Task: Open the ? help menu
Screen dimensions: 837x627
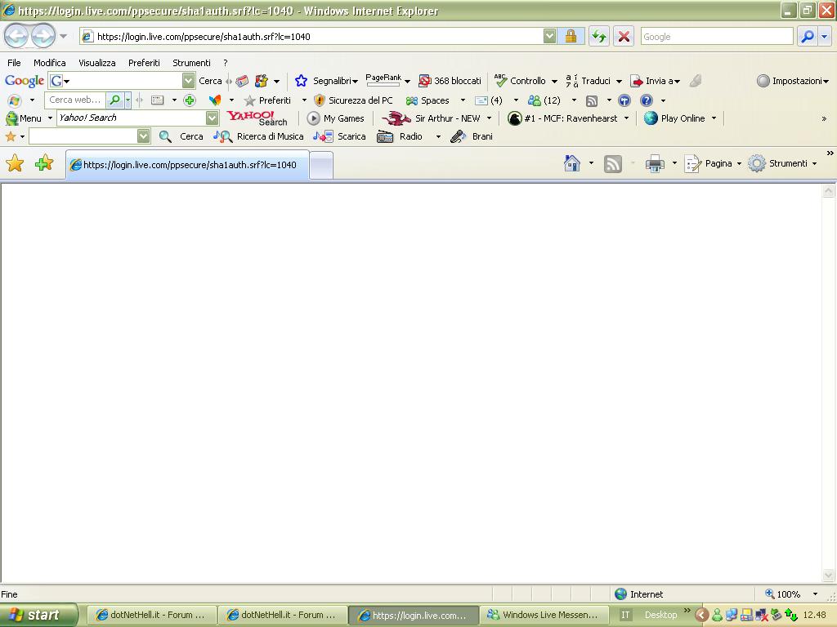Action: (x=226, y=63)
